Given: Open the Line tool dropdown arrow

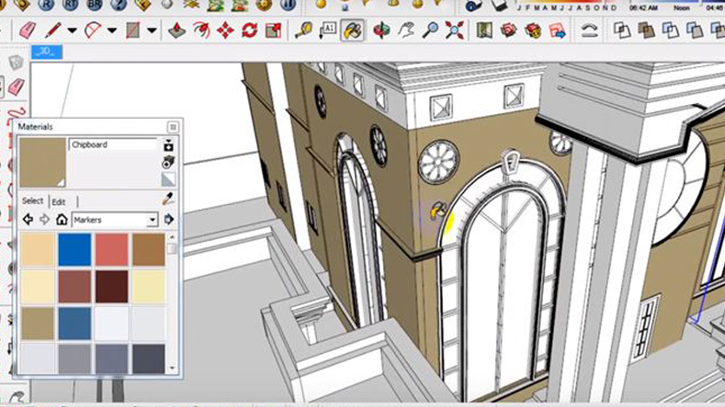Looking at the screenshot, I should pos(72,30).
